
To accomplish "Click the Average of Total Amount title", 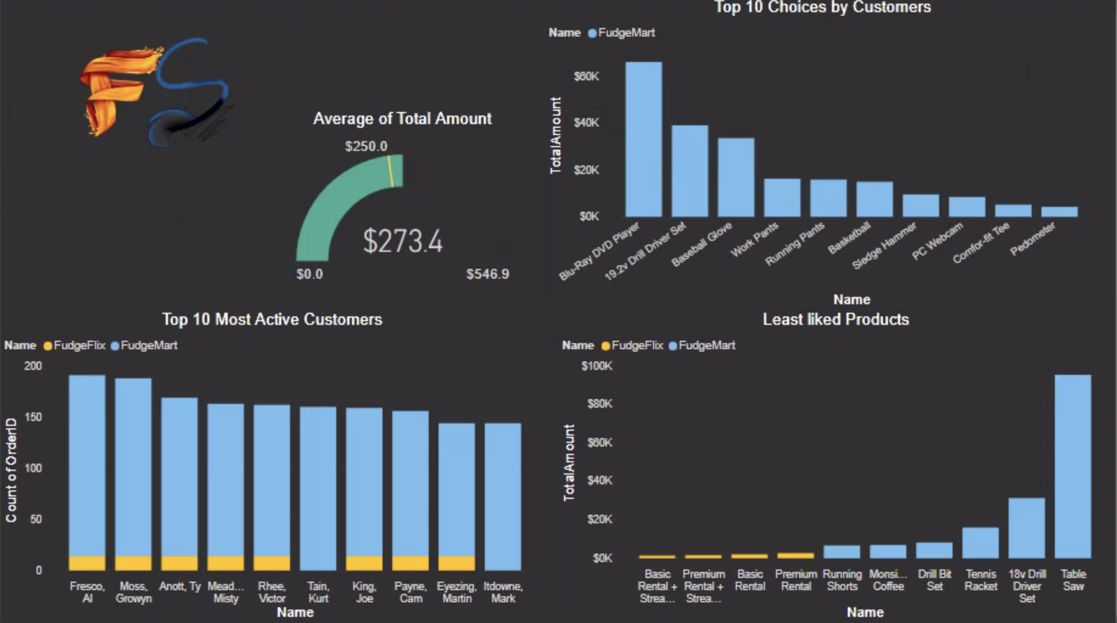I will click(402, 119).
